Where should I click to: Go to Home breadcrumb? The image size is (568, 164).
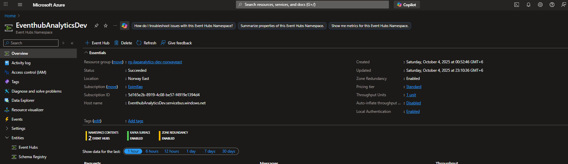point(10,16)
